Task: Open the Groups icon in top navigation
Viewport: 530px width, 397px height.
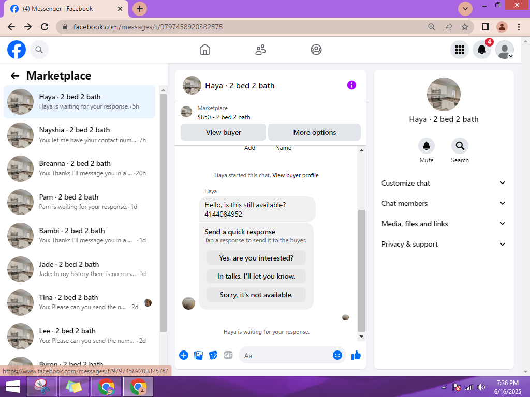Action: (316, 50)
